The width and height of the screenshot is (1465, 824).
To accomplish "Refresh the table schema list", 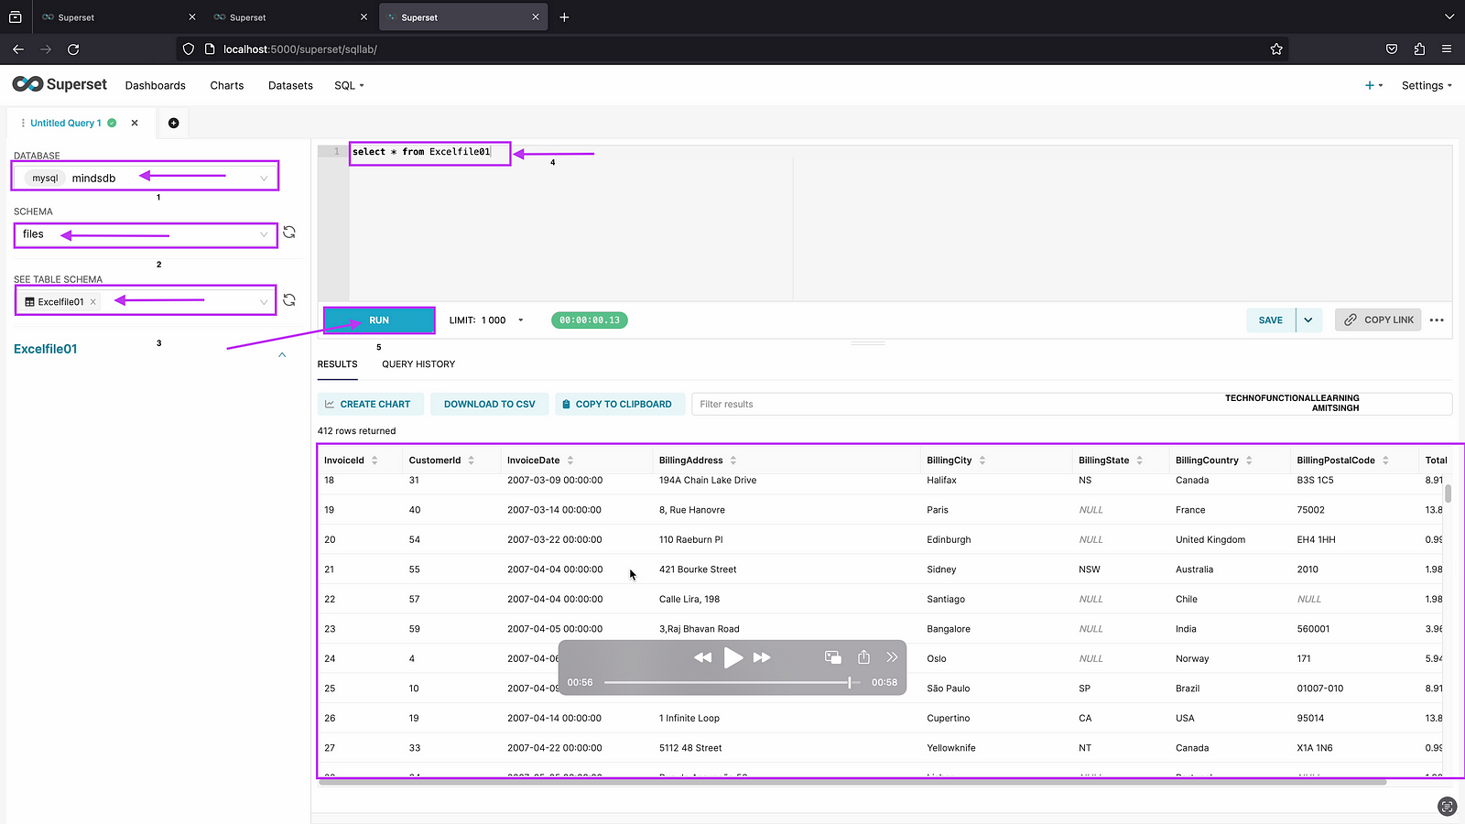I will pyautogui.click(x=289, y=300).
